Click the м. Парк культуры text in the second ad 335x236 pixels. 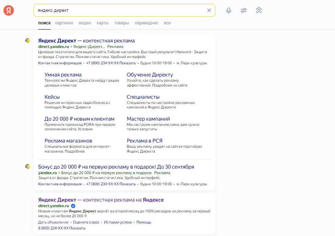(191, 184)
